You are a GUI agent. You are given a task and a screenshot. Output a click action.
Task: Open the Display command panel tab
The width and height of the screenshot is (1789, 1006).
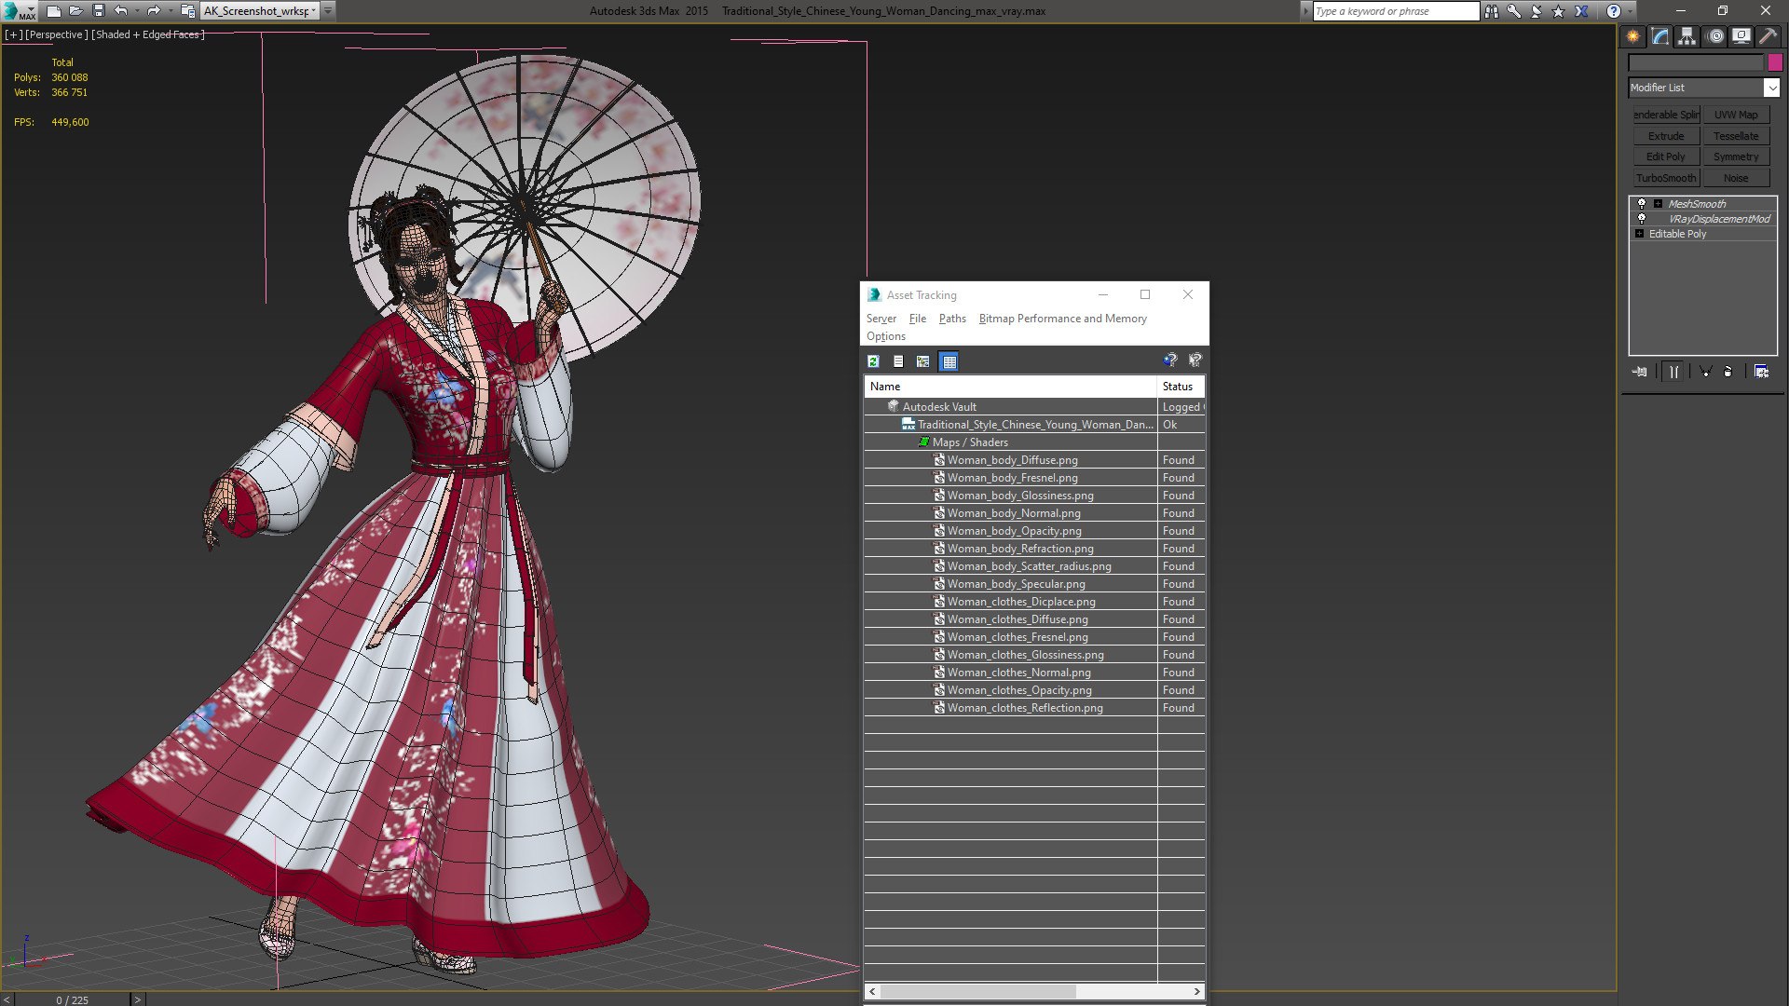pos(1741,36)
